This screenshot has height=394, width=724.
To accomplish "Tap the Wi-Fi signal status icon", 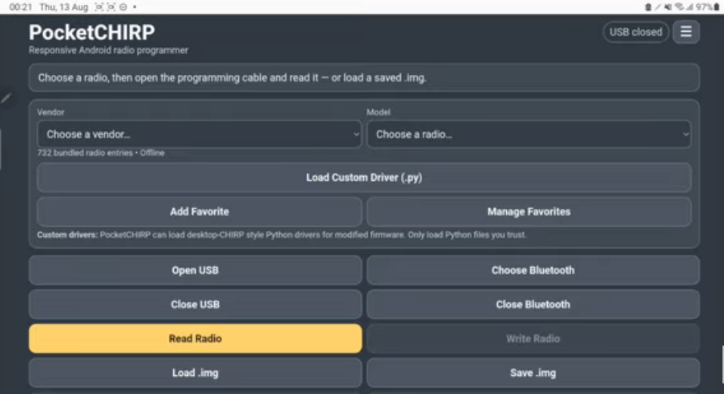I will (679, 7).
